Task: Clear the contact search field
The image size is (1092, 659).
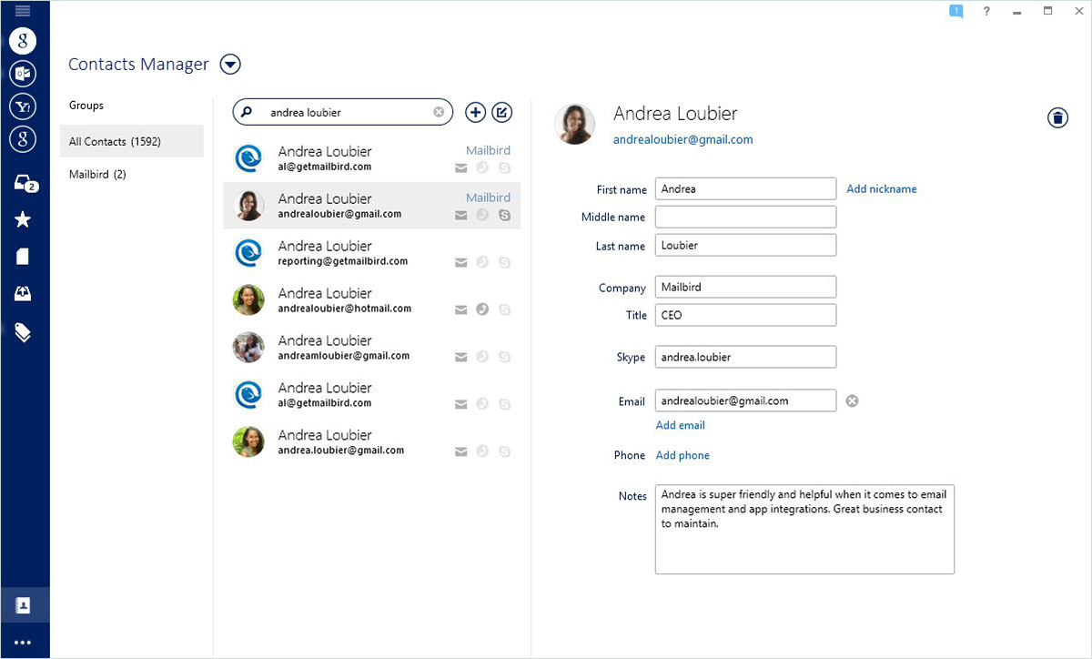Action: tap(439, 112)
